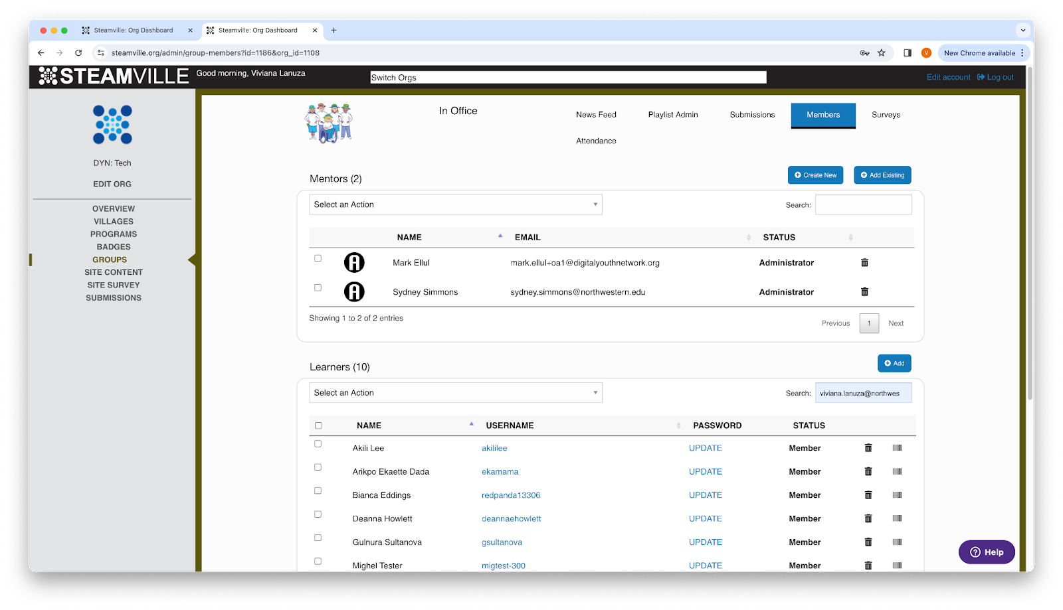Sort Mentors by EMAIL column
Screen dimensions: 1063x610
click(x=528, y=237)
